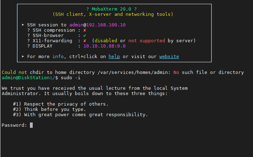Click the Password prompt cursor

[31, 125]
